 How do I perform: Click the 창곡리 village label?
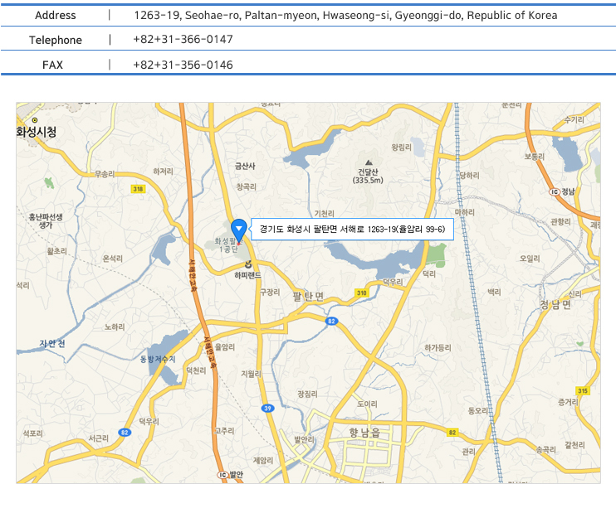tap(246, 187)
